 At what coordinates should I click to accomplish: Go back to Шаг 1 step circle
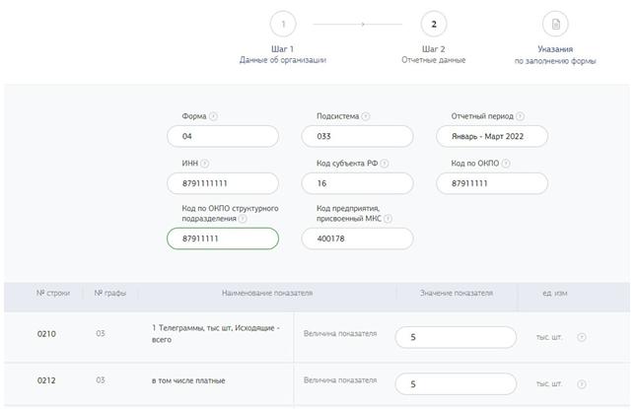[x=283, y=24]
